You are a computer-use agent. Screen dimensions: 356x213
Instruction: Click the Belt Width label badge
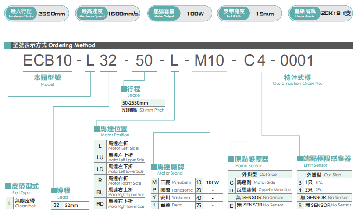point(234,14)
